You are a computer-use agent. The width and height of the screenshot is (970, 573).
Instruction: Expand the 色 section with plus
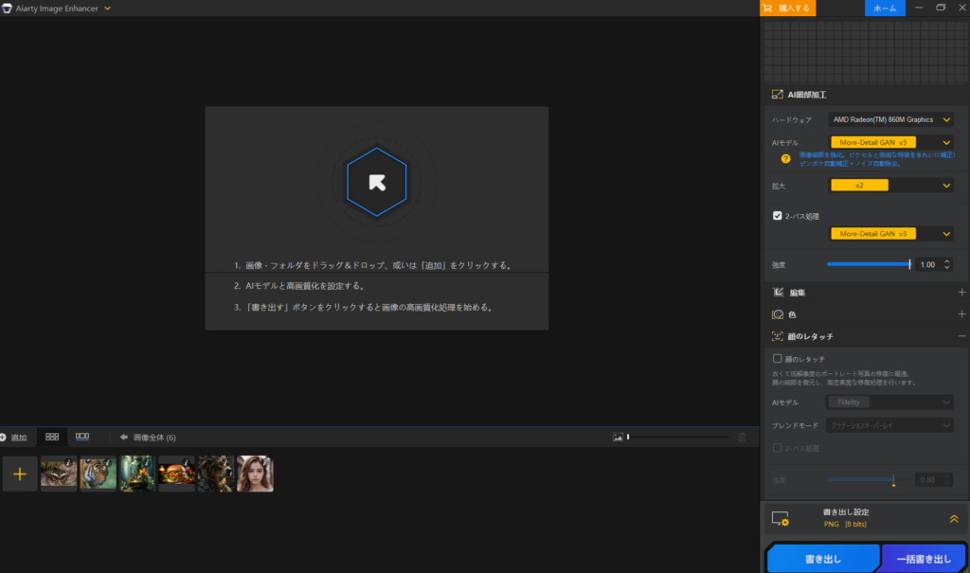pos(961,314)
